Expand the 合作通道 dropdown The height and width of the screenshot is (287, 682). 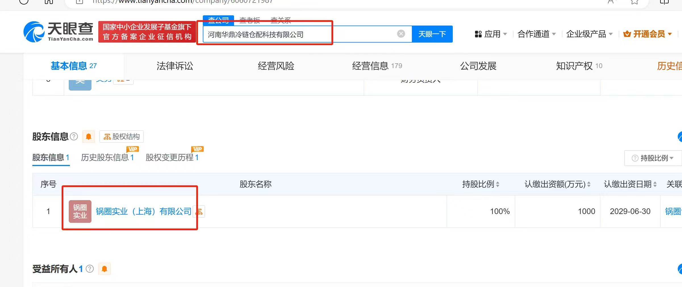coord(536,34)
